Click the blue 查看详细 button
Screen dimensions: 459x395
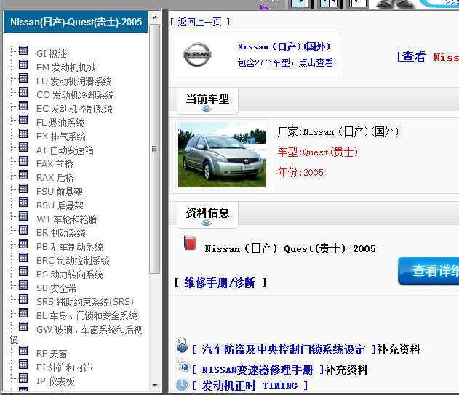pyautogui.click(x=428, y=271)
